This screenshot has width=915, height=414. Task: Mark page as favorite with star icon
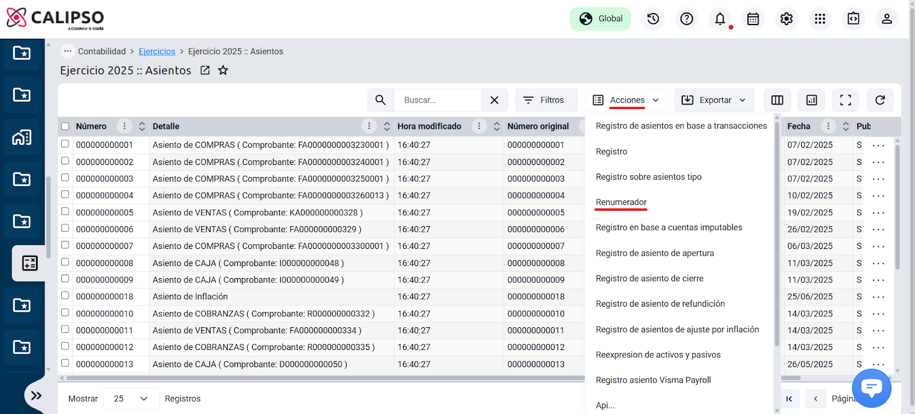pyautogui.click(x=223, y=70)
